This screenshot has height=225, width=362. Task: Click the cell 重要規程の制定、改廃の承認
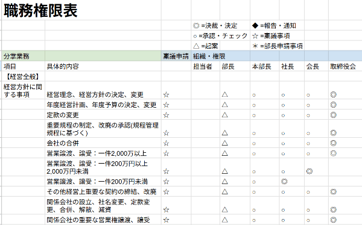[x=103, y=129]
